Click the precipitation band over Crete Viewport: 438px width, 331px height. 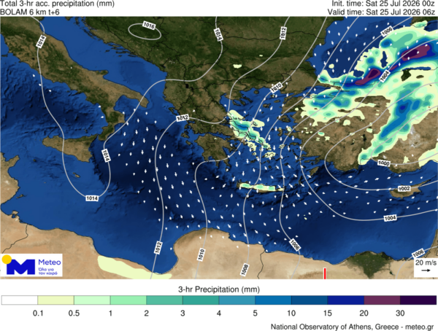coord(261,187)
